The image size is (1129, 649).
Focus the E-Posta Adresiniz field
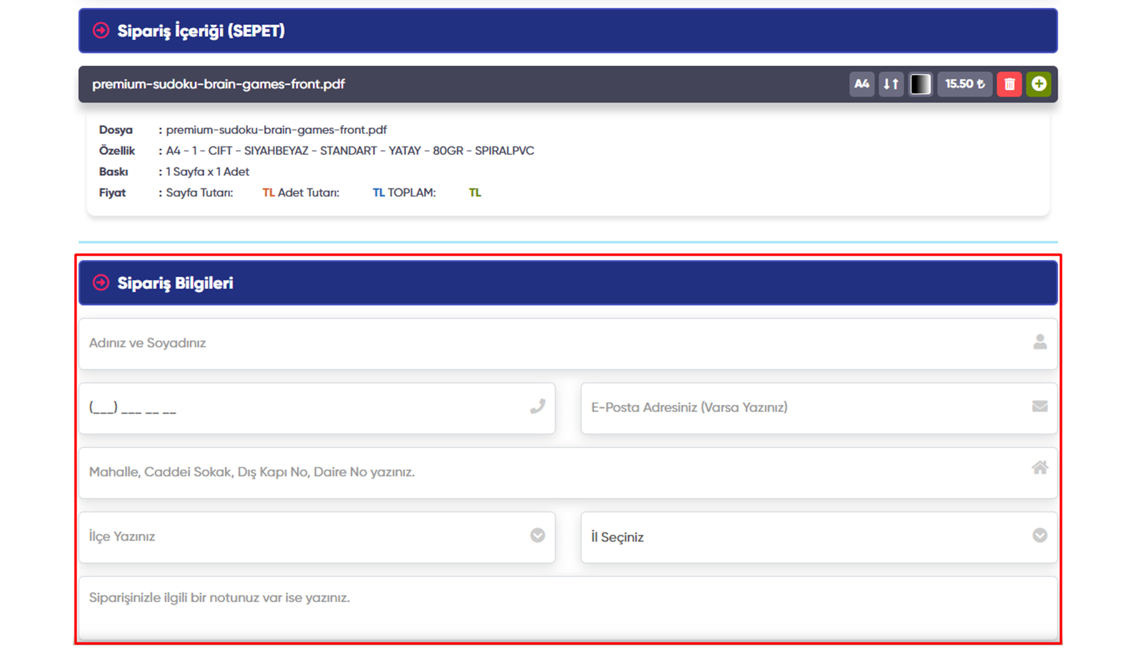pyautogui.click(x=819, y=408)
